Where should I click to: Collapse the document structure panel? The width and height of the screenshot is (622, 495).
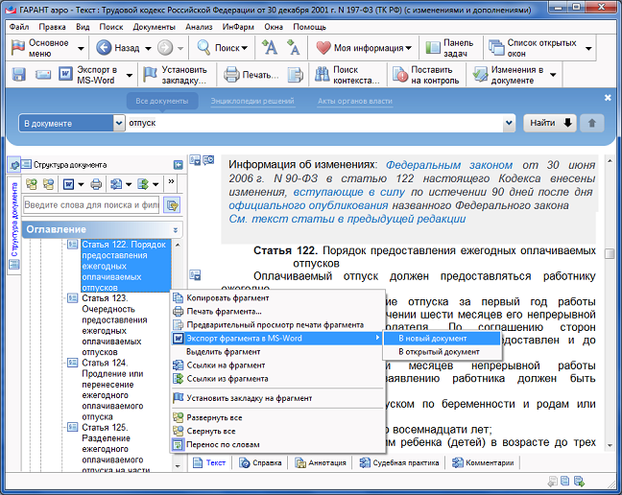(x=178, y=165)
